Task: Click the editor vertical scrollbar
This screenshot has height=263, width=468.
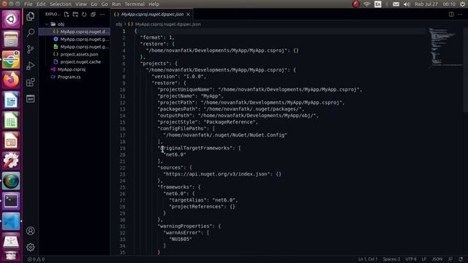Action: [x=466, y=69]
